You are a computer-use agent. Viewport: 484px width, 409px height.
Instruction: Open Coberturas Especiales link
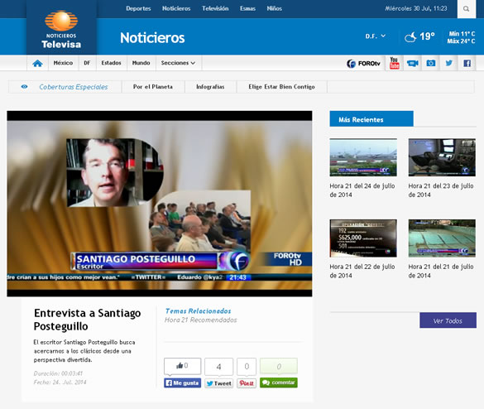(x=74, y=87)
